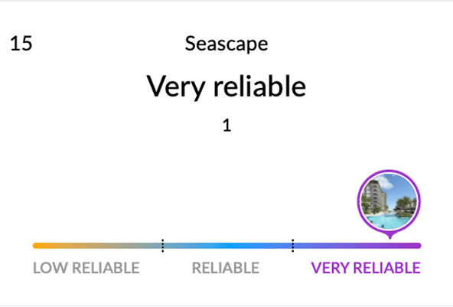The width and height of the screenshot is (453, 307).
Task: Click the Seascape project photo marker
Action: pos(389,201)
